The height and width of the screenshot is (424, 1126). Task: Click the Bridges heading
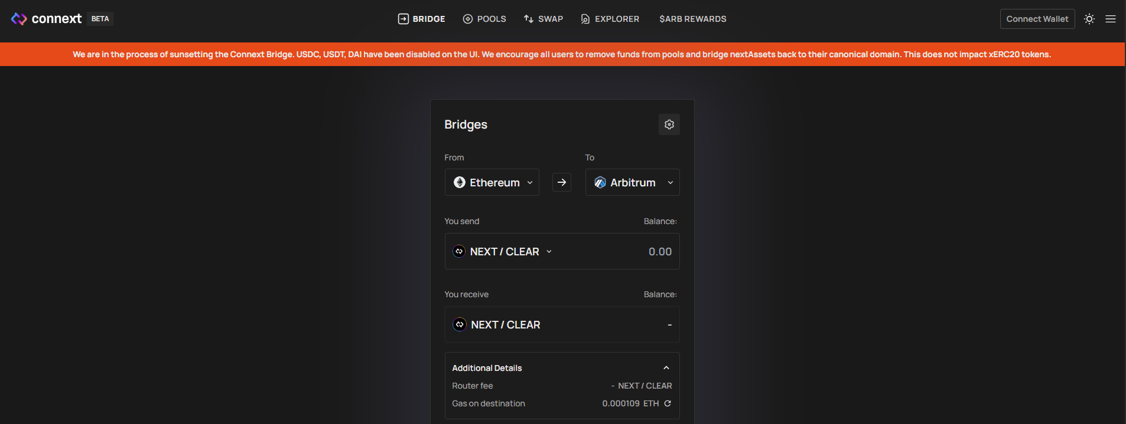tap(466, 124)
